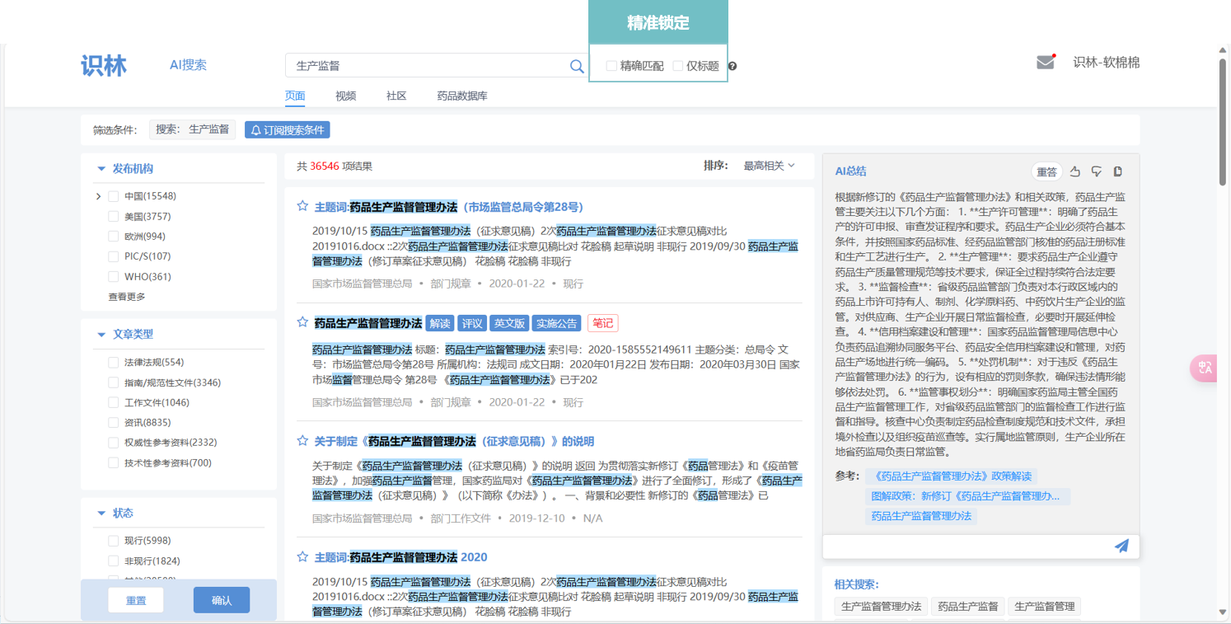Collapse the 文章类型 section
This screenshot has width=1231, height=624.
coord(101,335)
